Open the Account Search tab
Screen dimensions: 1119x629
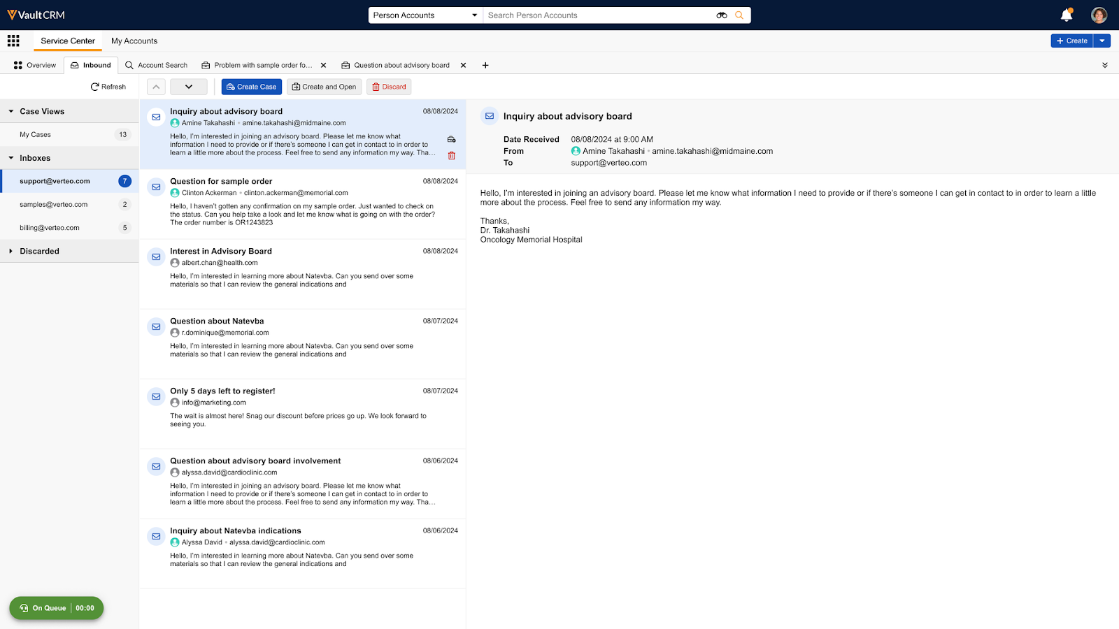pyautogui.click(x=157, y=65)
